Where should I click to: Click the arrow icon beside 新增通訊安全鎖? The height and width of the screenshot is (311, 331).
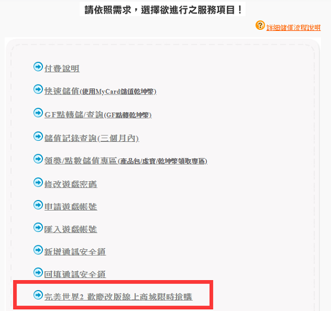tap(38, 250)
